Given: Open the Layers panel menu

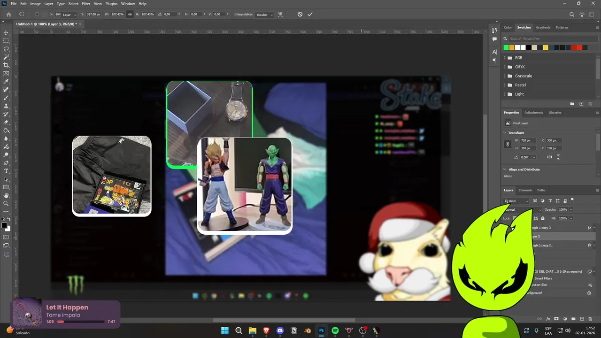Looking at the screenshot, I should (597, 190).
